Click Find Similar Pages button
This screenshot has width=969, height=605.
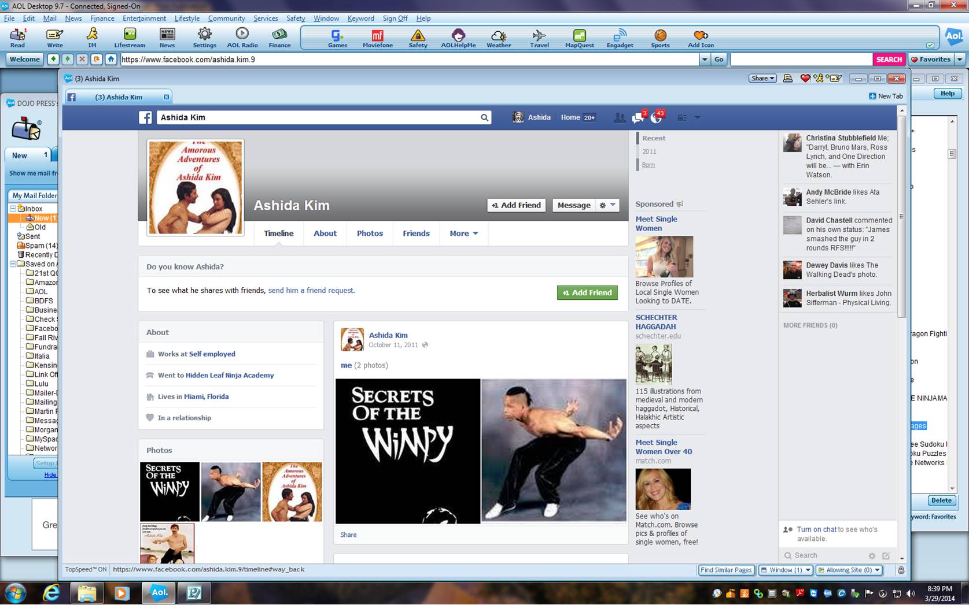[x=726, y=570]
